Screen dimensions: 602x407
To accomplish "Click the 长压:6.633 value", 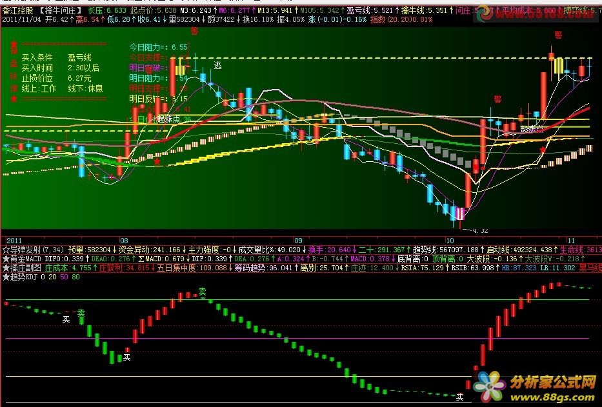I will coord(106,11).
